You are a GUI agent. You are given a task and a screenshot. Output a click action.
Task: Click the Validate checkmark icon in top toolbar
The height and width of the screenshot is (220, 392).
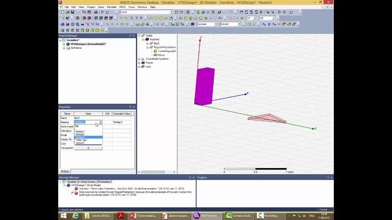[x=203, y=12]
